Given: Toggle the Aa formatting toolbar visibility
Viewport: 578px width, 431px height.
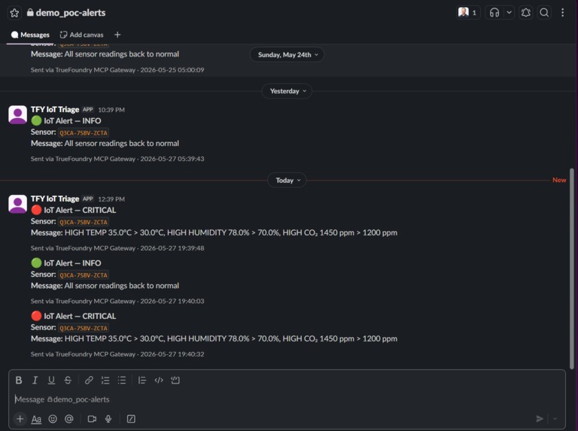Looking at the screenshot, I should point(36,419).
